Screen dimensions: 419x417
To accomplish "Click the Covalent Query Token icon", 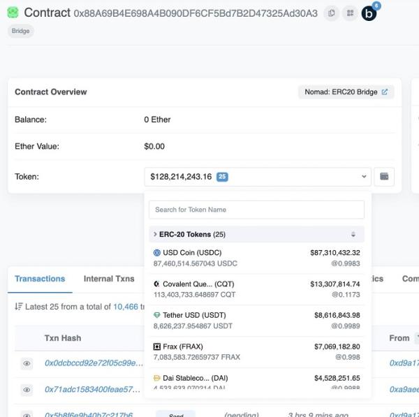I will click(x=157, y=284).
